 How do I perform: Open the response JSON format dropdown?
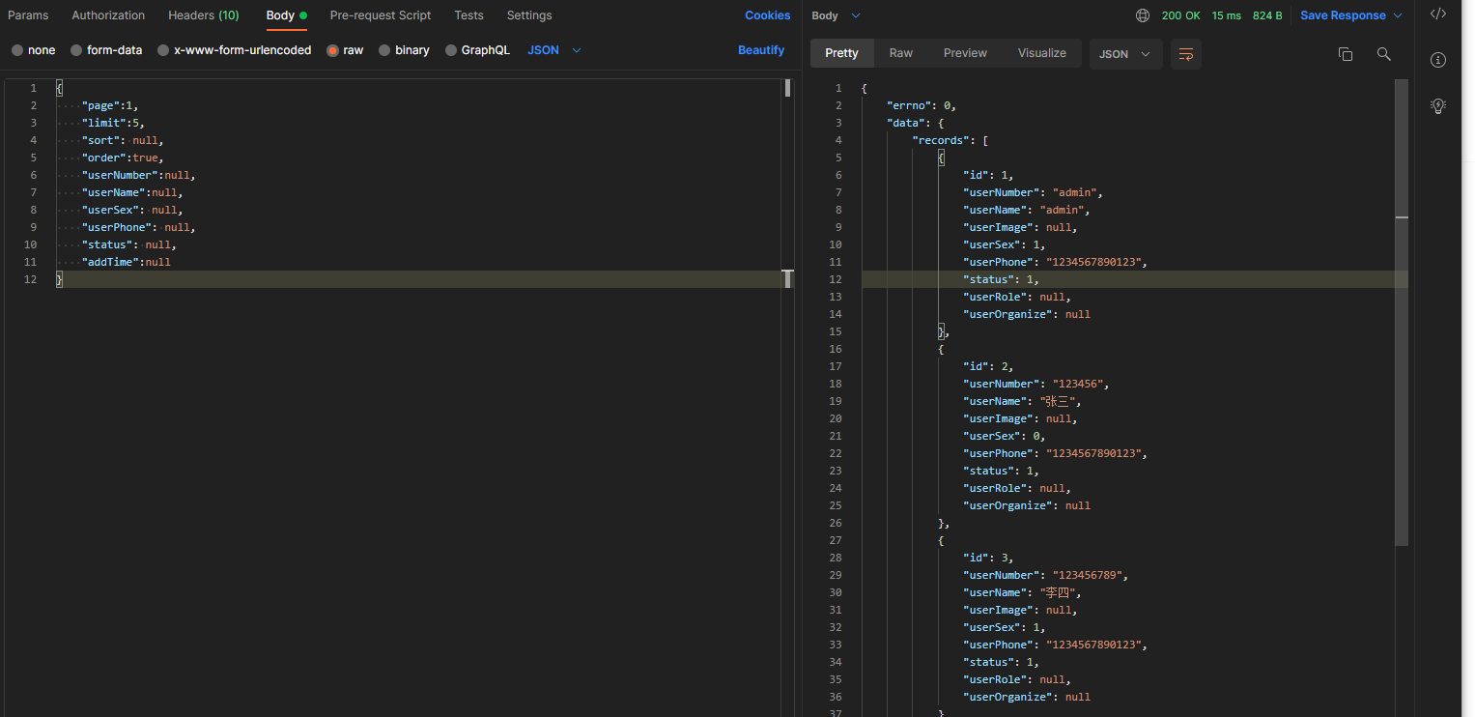tap(1125, 54)
